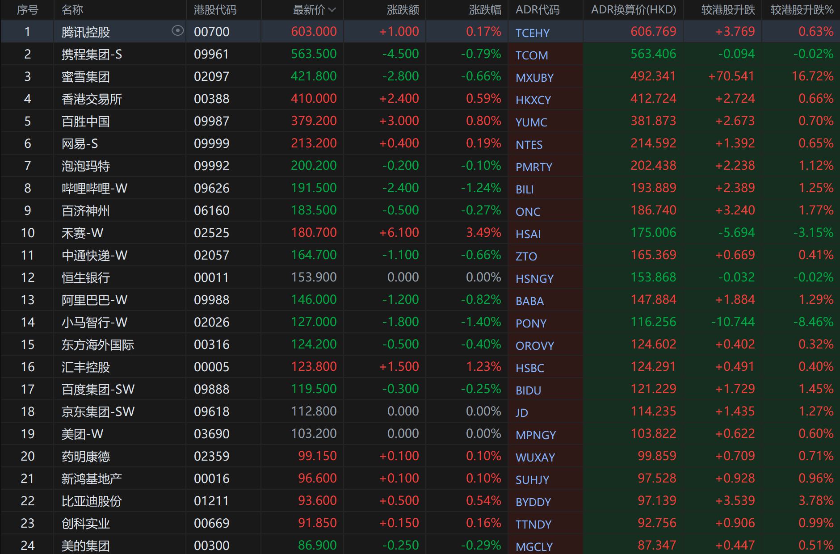Open 比亚迪股份 stock row

coord(92,501)
